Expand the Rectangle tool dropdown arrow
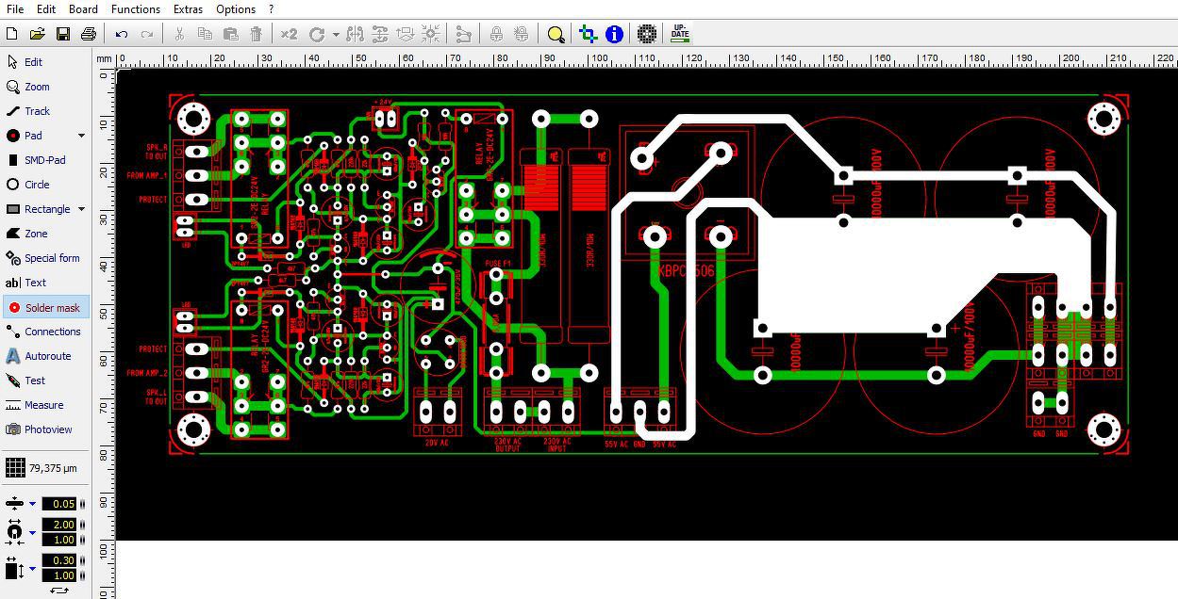The width and height of the screenshot is (1178, 599). (x=81, y=209)
